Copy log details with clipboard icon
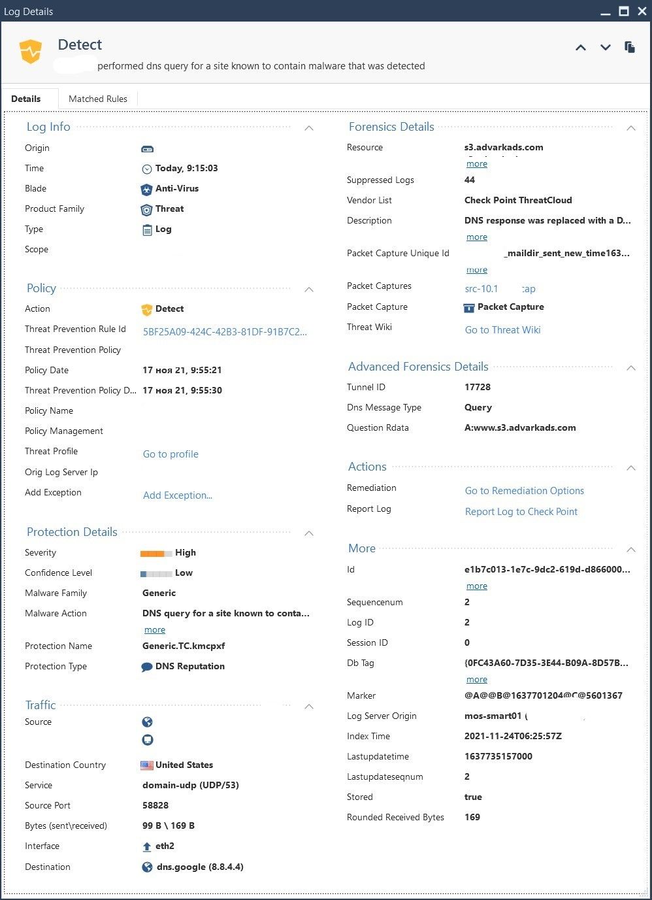The image size is (652, 900). point(630,47)
